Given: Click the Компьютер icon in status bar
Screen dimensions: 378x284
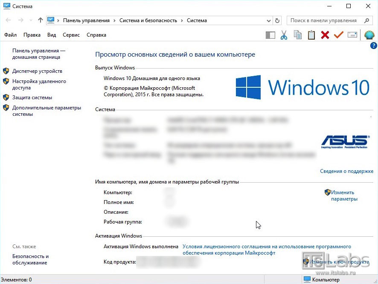Looking at the screenshot, I should (x=307, y=279).
